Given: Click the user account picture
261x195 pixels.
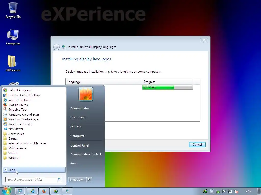Looking at the screenshot, I should (86, 94).
